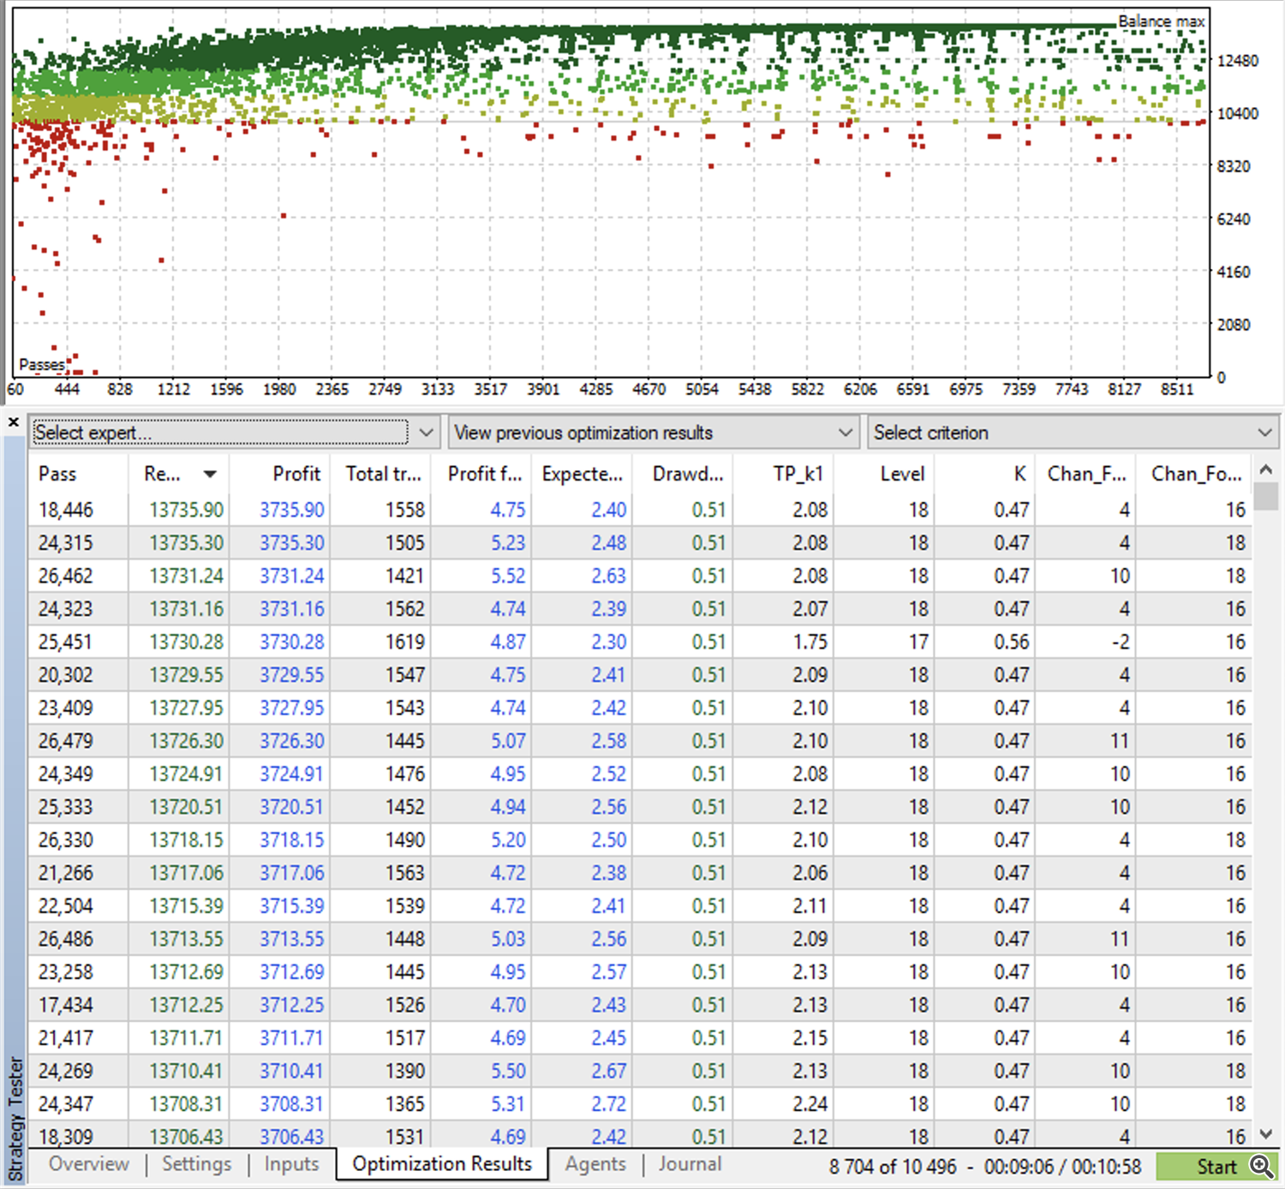Image resolution: width=1285 pixels, height=1189 pixels.
Task: Open the Agents tab
Action: [x=595, y=1164]
